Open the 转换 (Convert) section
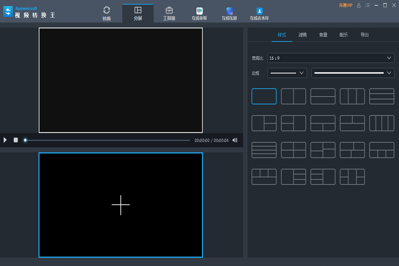Screen dimensions: 399x266 click(106, 13)
